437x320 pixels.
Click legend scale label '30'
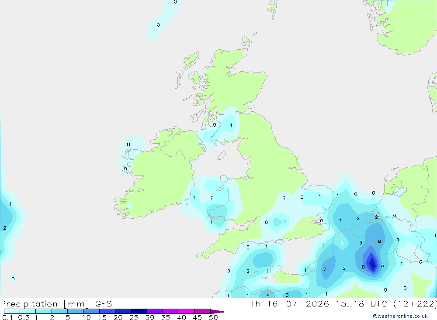coord(150,317)
